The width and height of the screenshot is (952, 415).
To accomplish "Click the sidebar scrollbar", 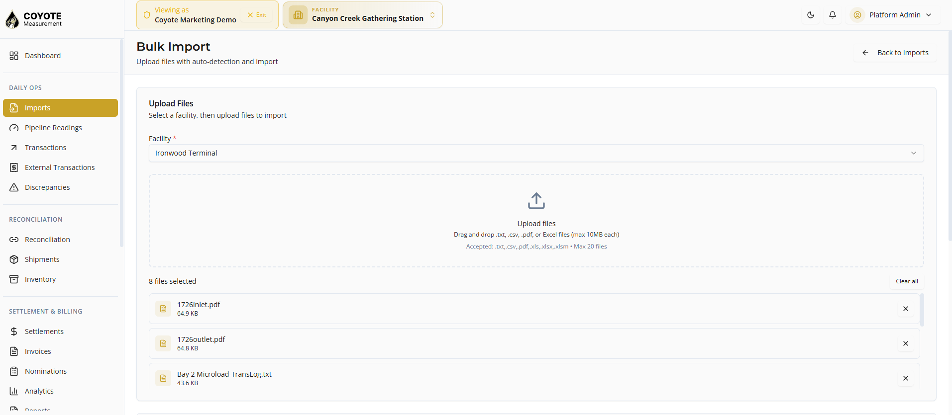I will pyautogui.click(x=121, y=143).
